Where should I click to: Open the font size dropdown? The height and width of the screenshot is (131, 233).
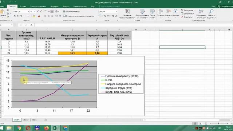[x=35, y=11]
